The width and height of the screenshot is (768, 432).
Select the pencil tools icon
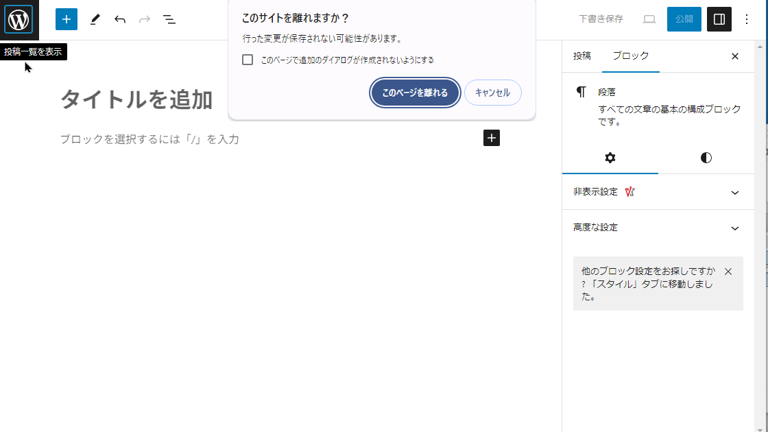click(x=95, y=19)
